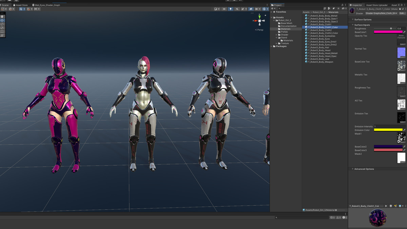407x229 pixels.
Task: Click Robot_Girl_3 in the breadcrumb path
Action: 318,12
